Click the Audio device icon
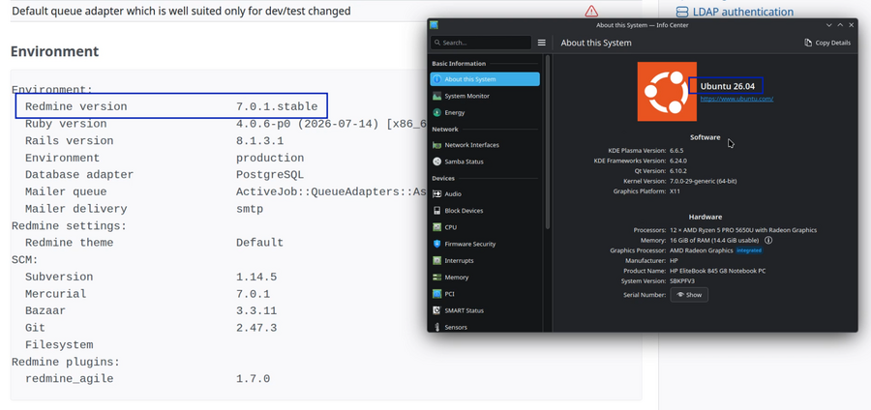The height and width of the screenshot is (410, 871). coord(437,194)
